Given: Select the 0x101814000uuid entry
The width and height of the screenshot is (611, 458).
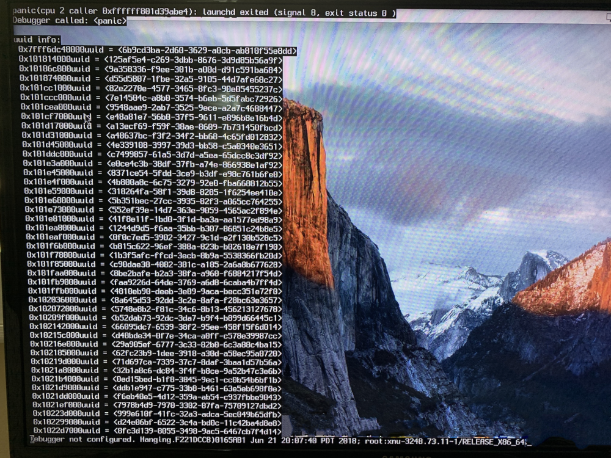Looking at the screenshot, I should point(150,60).
